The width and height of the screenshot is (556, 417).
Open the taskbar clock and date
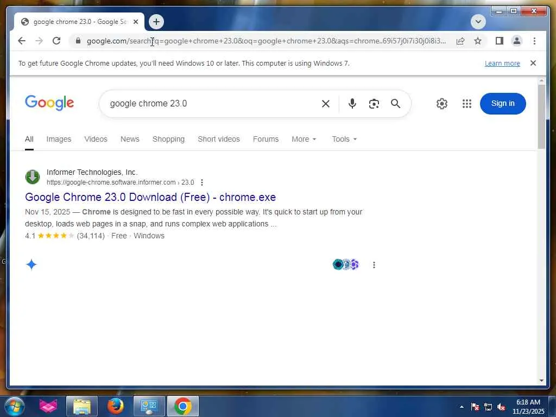528,407
